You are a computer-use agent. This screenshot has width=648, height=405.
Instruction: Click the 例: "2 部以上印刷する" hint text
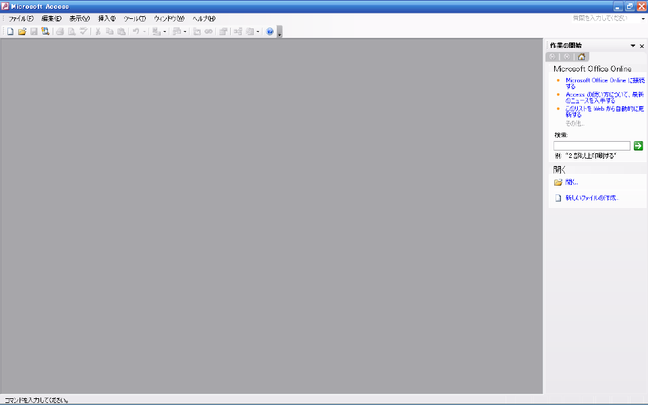(585, 156)
